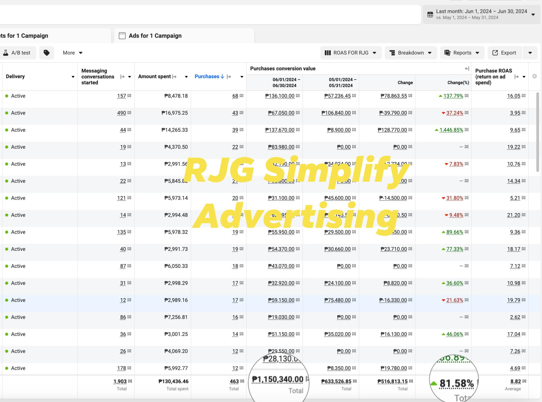Click the ROAS value 19.79
Screen dimensions: 542x402
(514, 300)
